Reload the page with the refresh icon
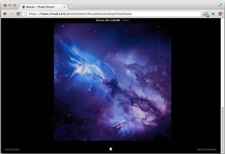 point(18,14)
